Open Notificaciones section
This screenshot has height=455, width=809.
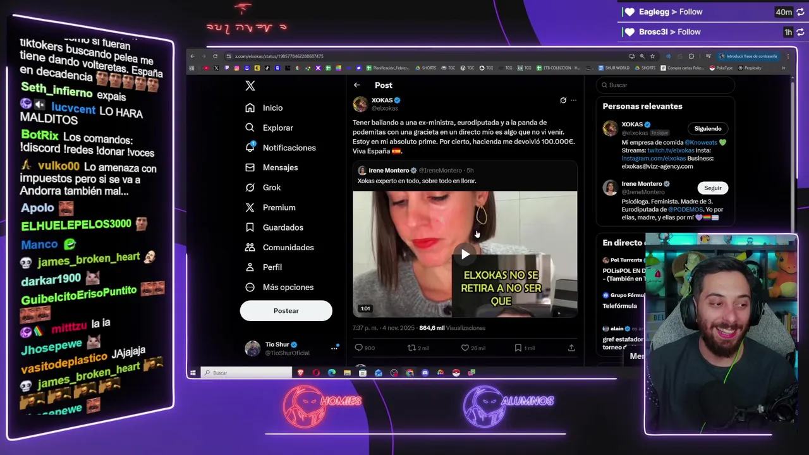point(280,148)
